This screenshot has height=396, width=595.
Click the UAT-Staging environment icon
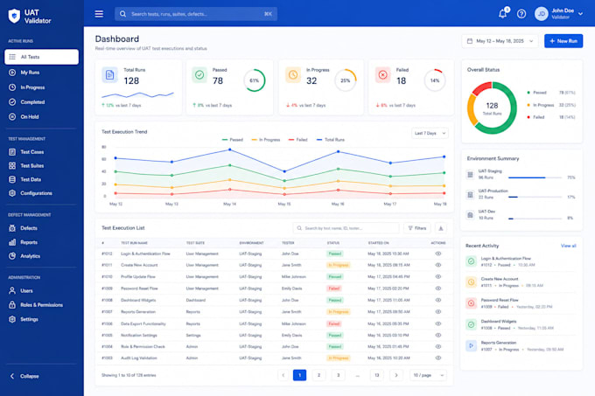470,174
